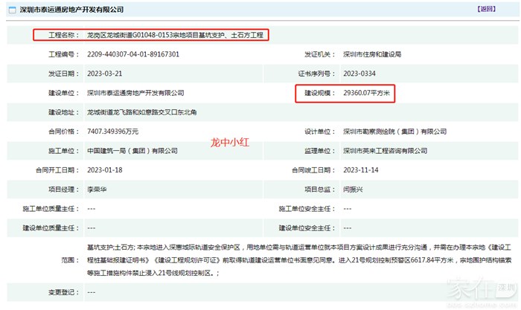The height and width of the screenshot is (310, 521).
Task: Select the 深圳市泰运通房地产开发有限公司 page header title
Action: click(71, 10)
